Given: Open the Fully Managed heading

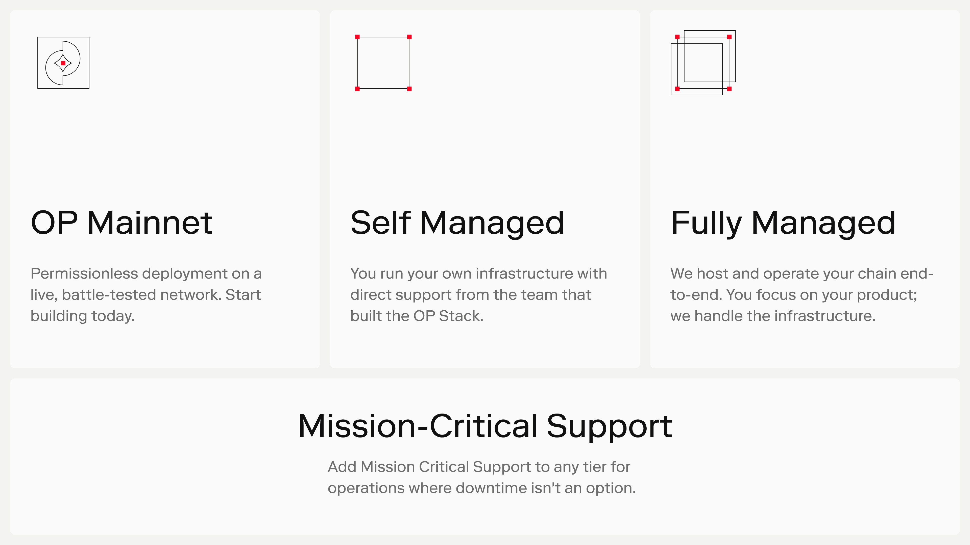Looking at the screenshot, I should tap(783, 223).
